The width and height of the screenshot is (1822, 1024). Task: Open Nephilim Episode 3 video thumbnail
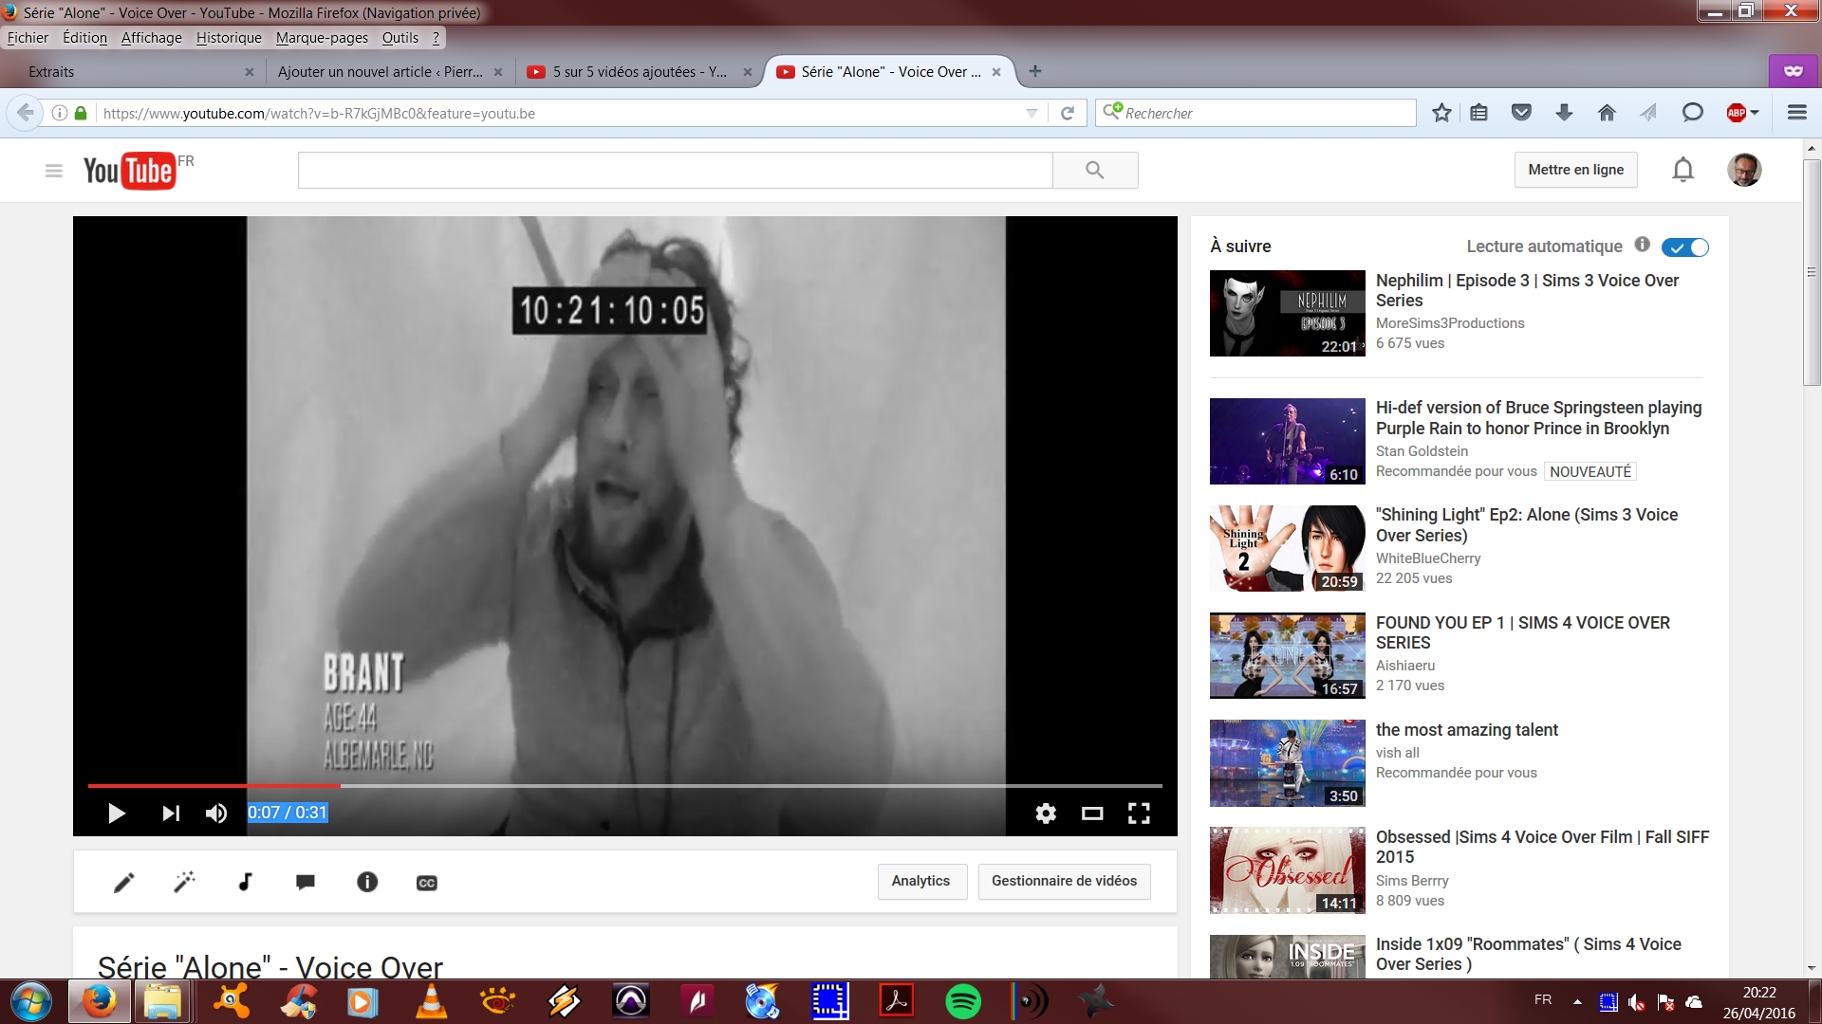pyautogui.click(x=1287, y=313)
